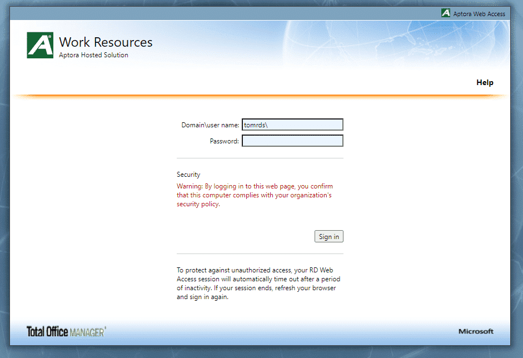Click the Sign in button
The image size is (523, 358).
[329, 237]
